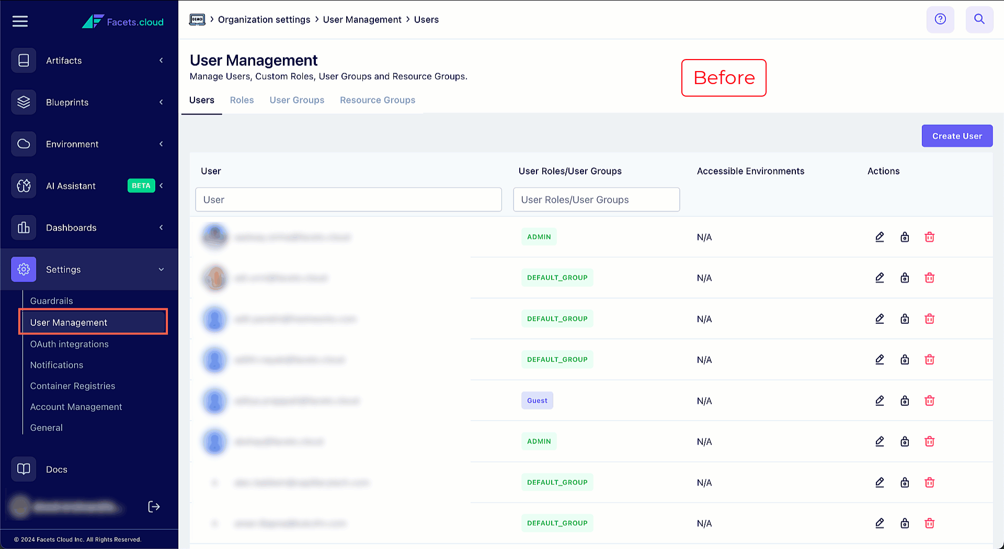Collapse the Settings sidebar section
1004x549 pixels.
click(89, 270)
